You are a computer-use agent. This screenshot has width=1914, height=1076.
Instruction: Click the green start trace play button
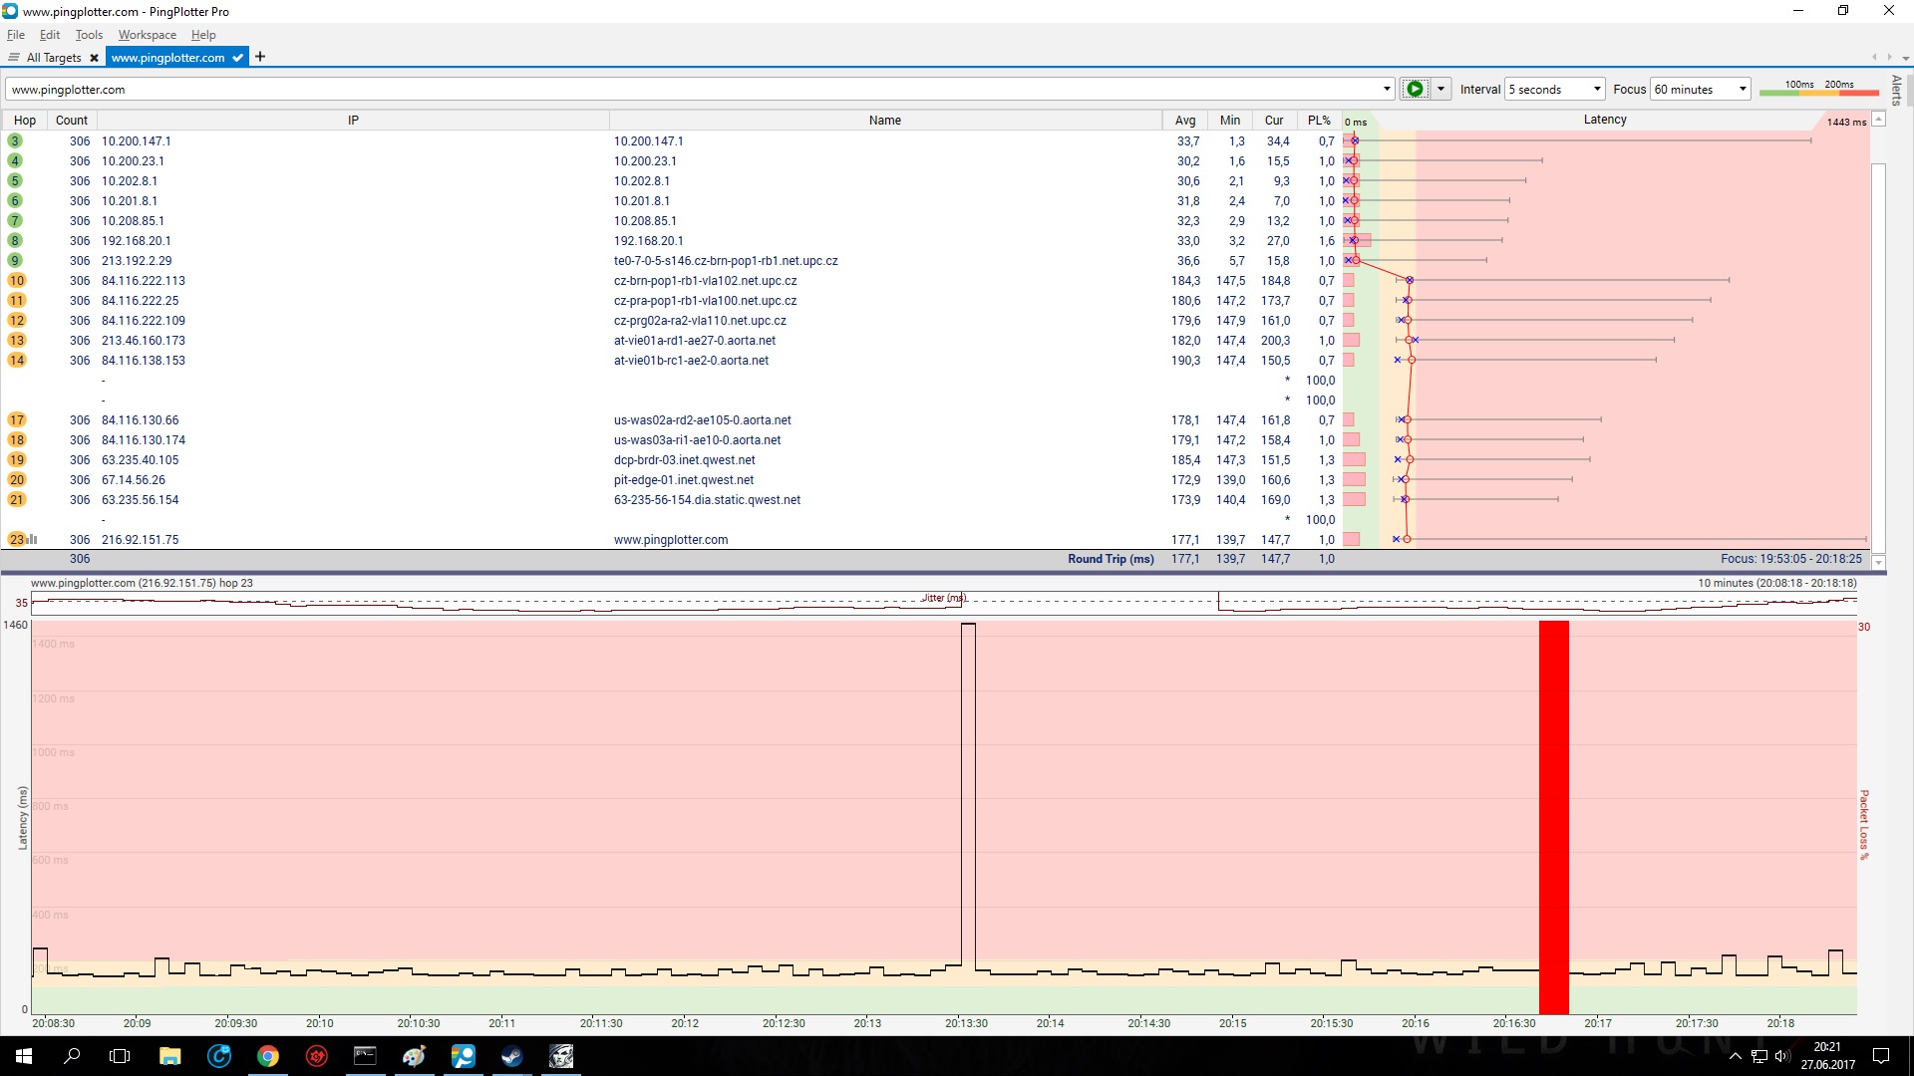click(x=1414, y=89)
